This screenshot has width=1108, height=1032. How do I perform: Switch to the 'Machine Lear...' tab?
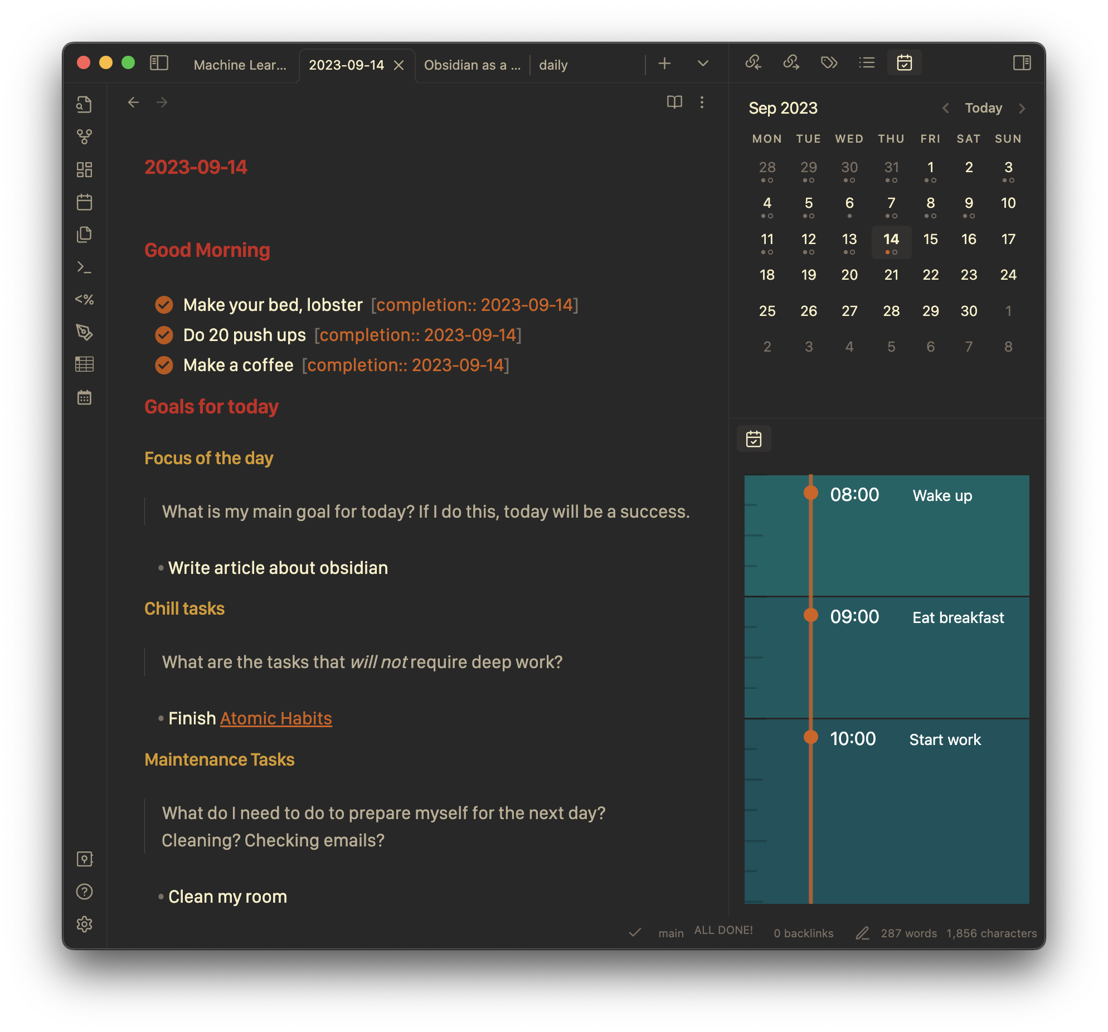click(240, 65)
